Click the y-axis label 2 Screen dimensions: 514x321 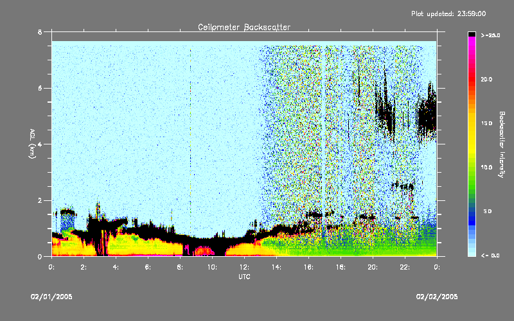[x=40, y=200]
